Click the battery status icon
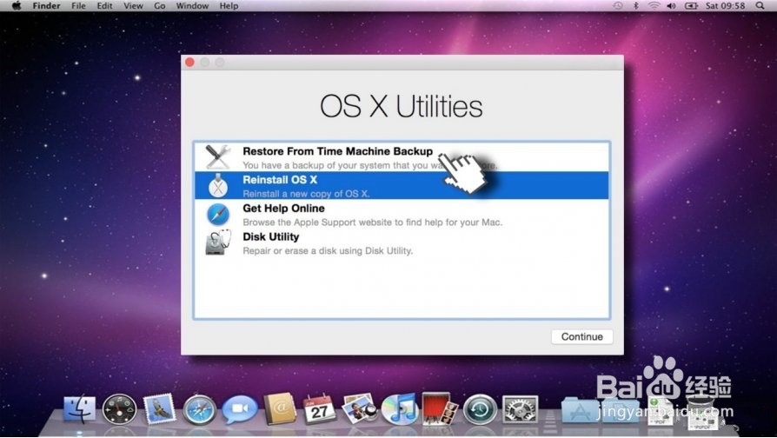 point(691,6)
